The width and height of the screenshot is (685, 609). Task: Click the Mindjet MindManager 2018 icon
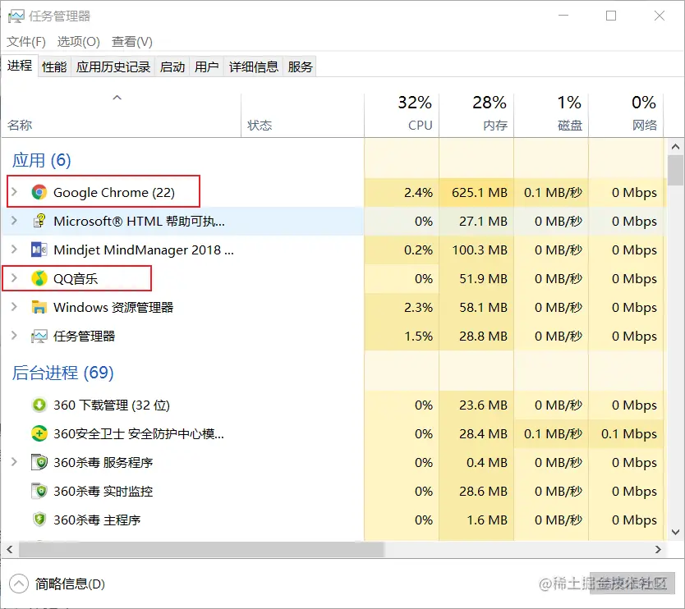click(39, 250)
